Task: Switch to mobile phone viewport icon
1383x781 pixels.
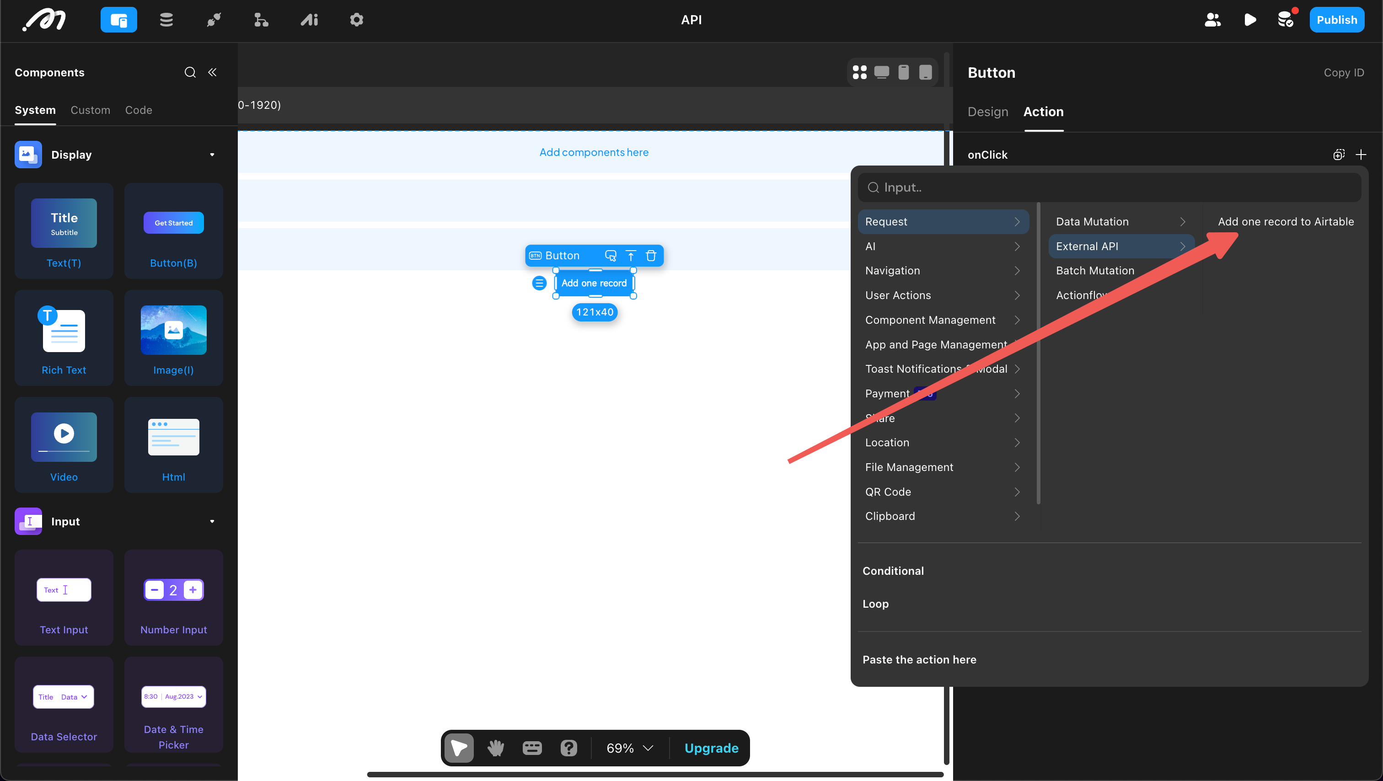Action: click(904, 72)
